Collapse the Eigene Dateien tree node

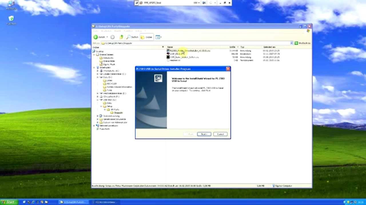pyautogui.click(x=94, y=54)
